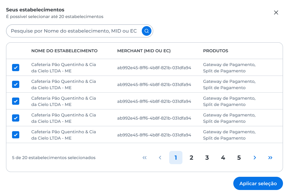Uncheck the second establishment row checkbox
This screenshot has width=289, height=196.
pyautogui.click(x=16, y=84)
